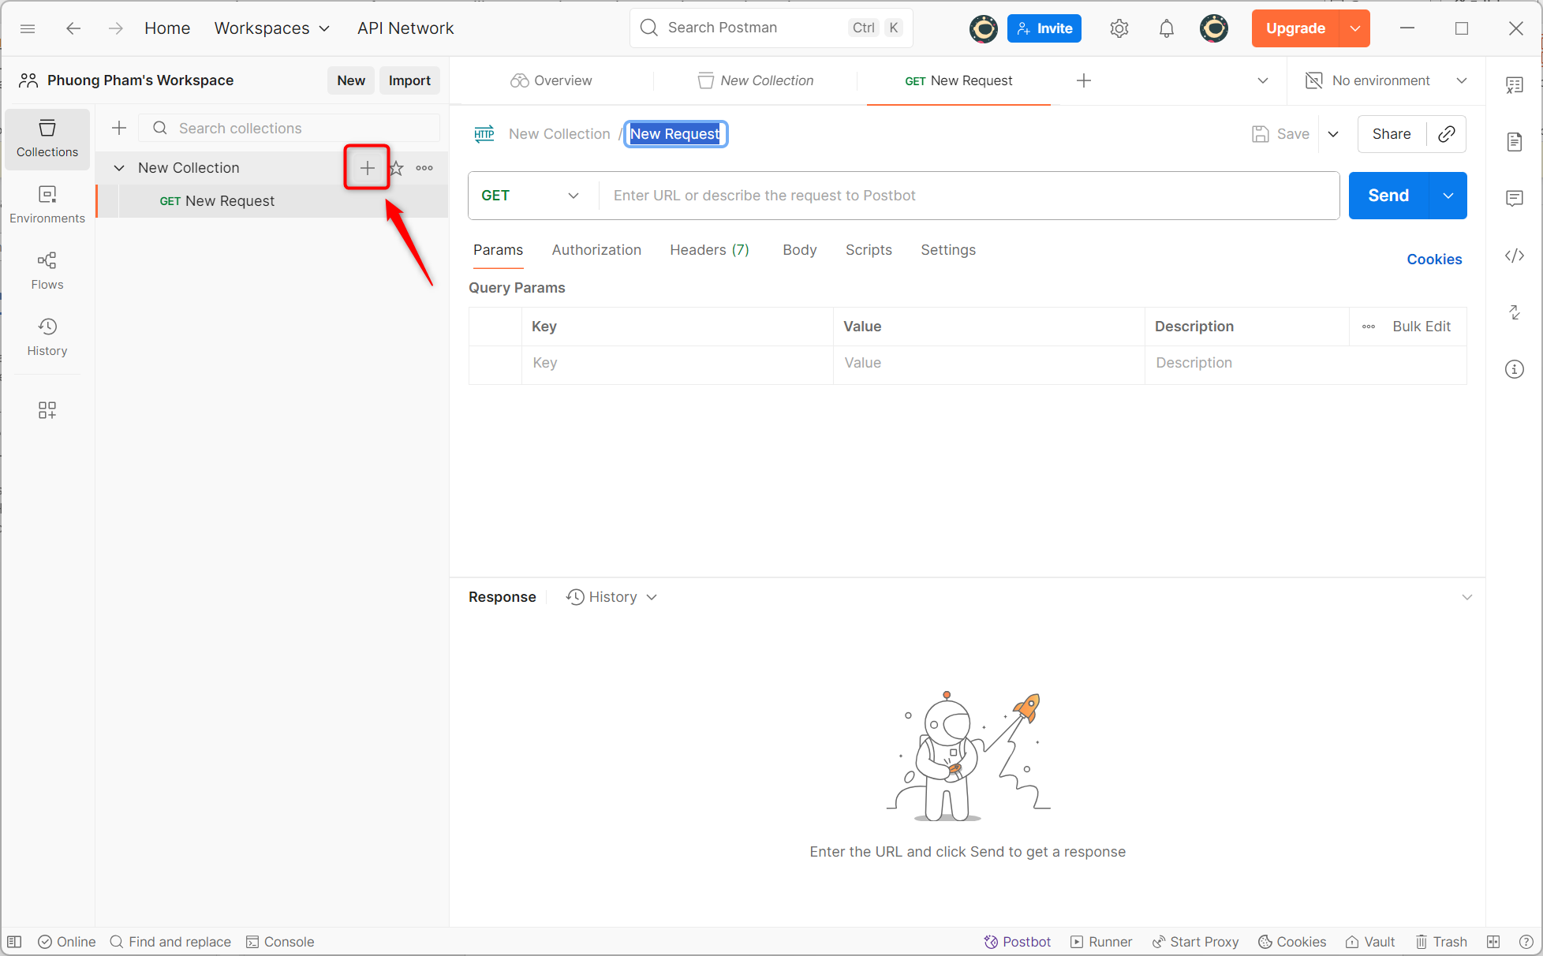Open the Trash from the status bar
Viewport: 1543px width, 956px height.
1441,941
